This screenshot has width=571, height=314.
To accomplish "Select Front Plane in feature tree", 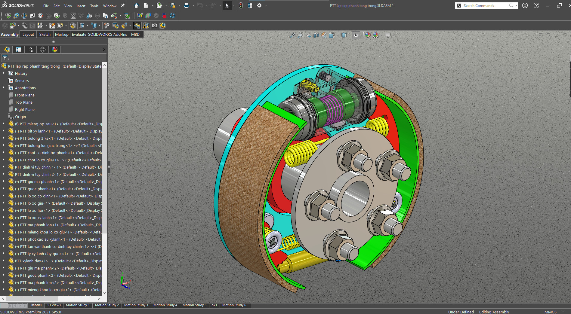I will tap(25, 95).
